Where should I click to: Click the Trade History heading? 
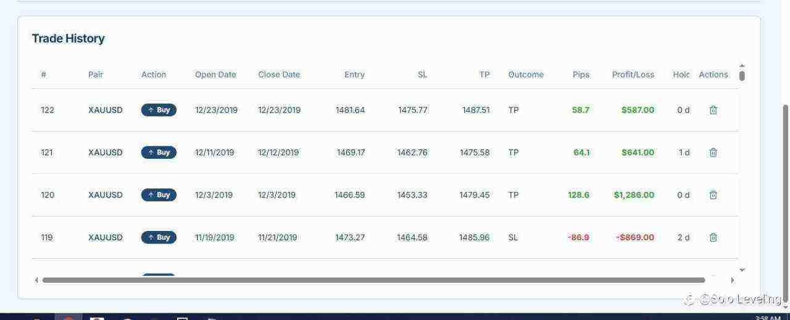68,38
